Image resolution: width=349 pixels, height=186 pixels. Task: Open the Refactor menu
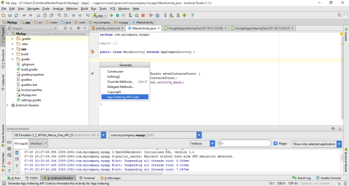[x=72, y=9]
